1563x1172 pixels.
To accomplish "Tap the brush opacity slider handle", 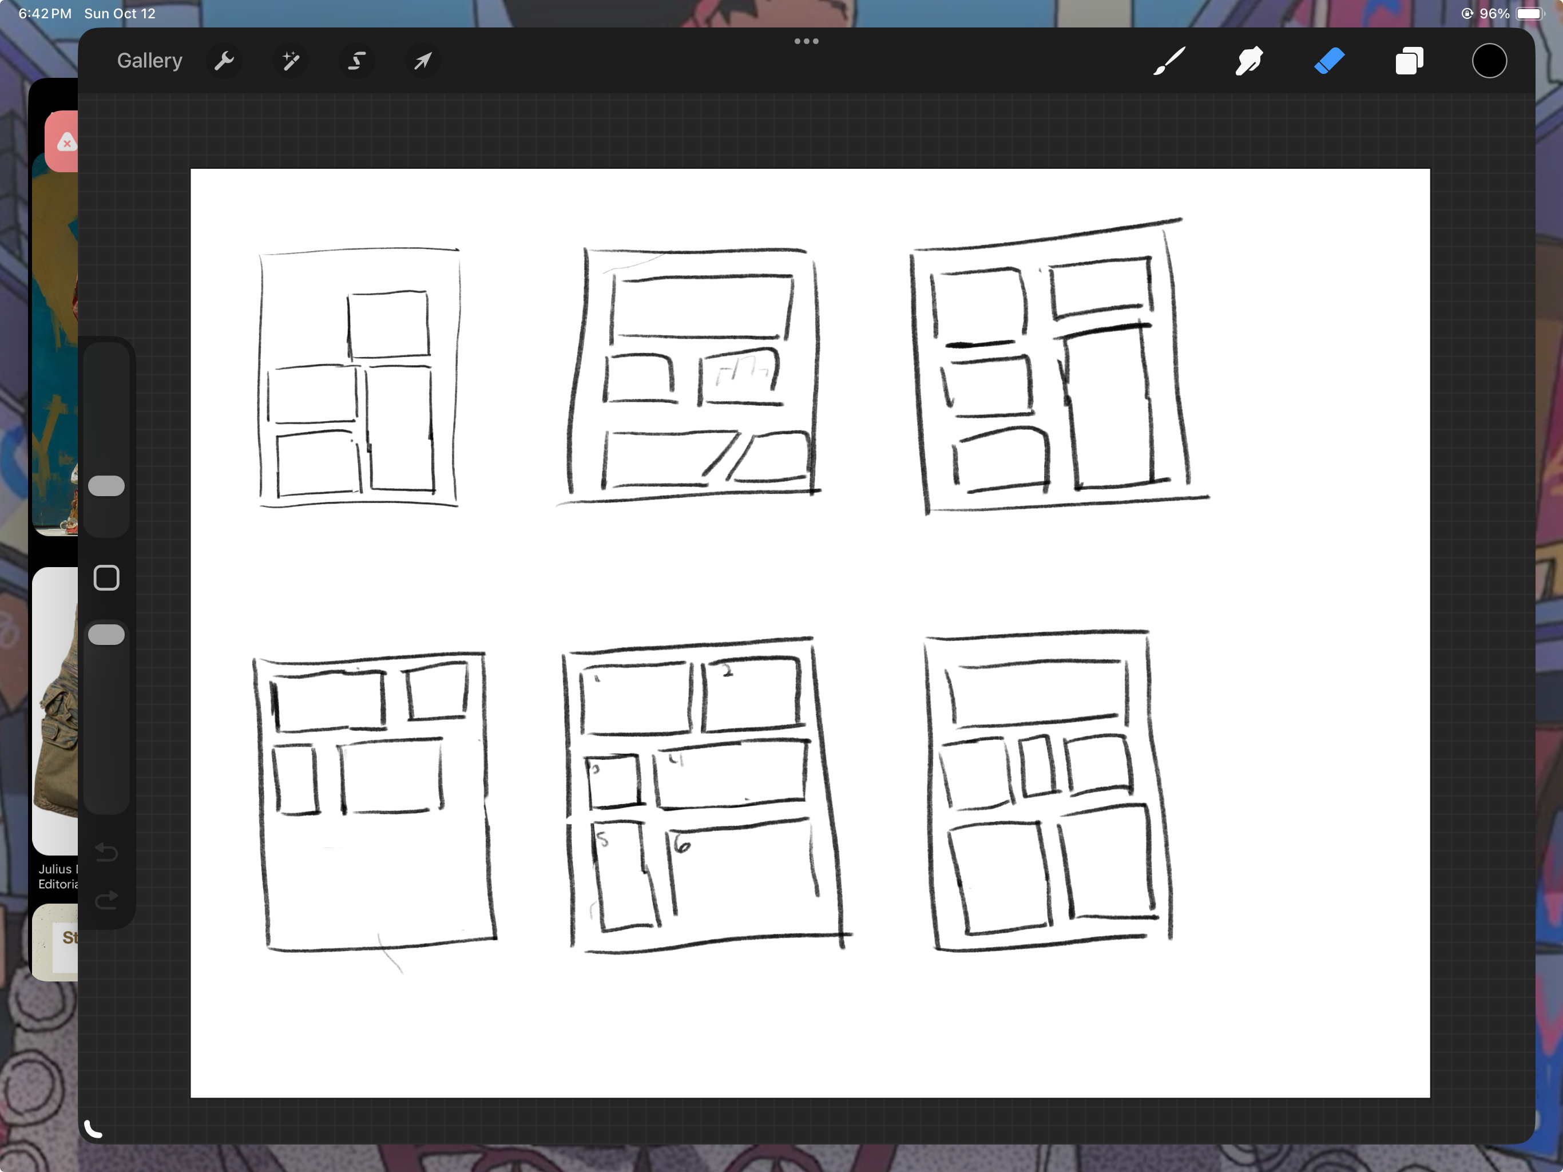I will [106, 635].
